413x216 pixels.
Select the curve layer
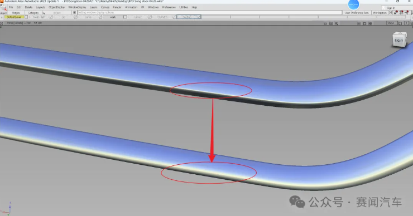coord(88,17)
